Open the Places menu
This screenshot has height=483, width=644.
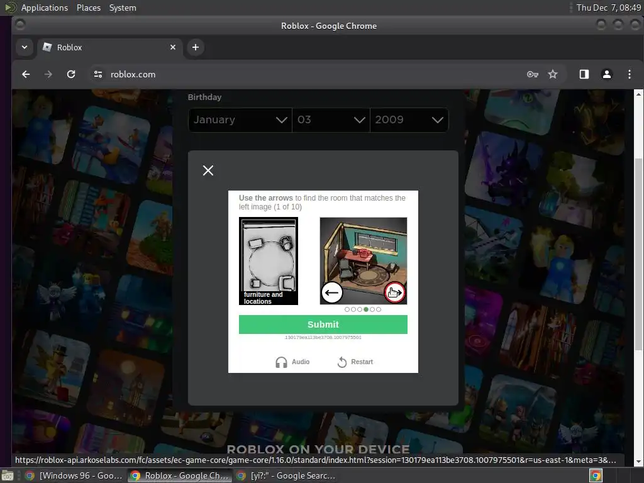[x=89, y=8]
